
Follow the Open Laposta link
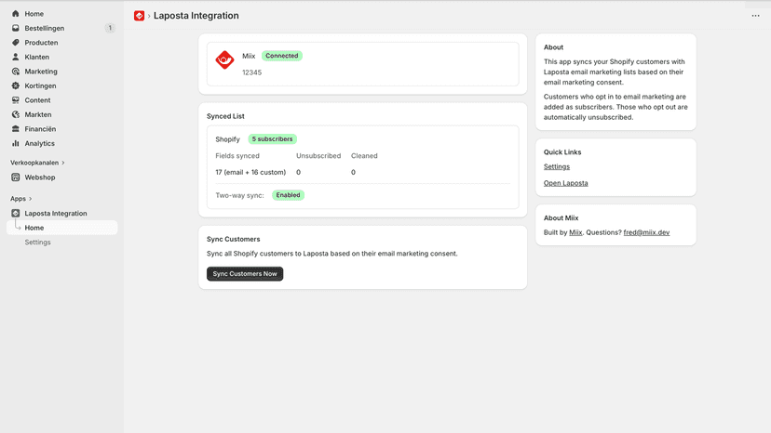tap(565, 183)
